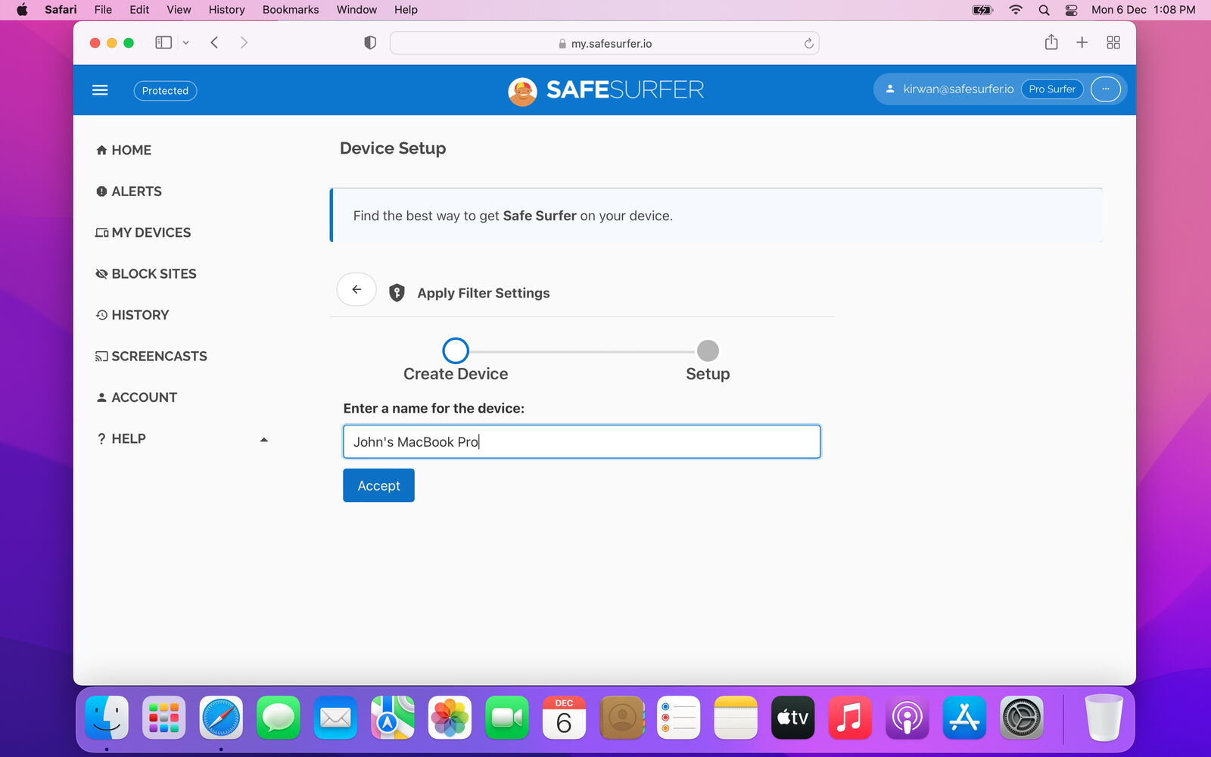Image resolution: width=1211 pixels, height=757 pixels.
Task: Click the my.safesurfer.io address bar
Action: coord(604,43)
